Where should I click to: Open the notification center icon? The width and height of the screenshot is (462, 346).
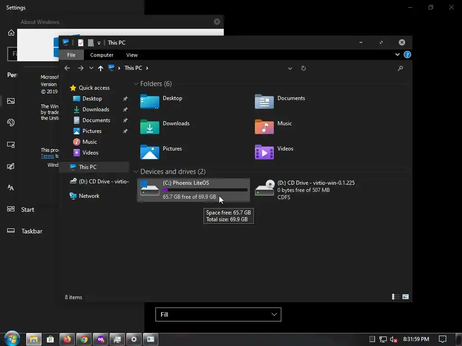(x=443, y=339)
